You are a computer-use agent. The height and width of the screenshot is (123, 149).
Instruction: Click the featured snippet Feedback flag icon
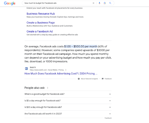(103, 79)
